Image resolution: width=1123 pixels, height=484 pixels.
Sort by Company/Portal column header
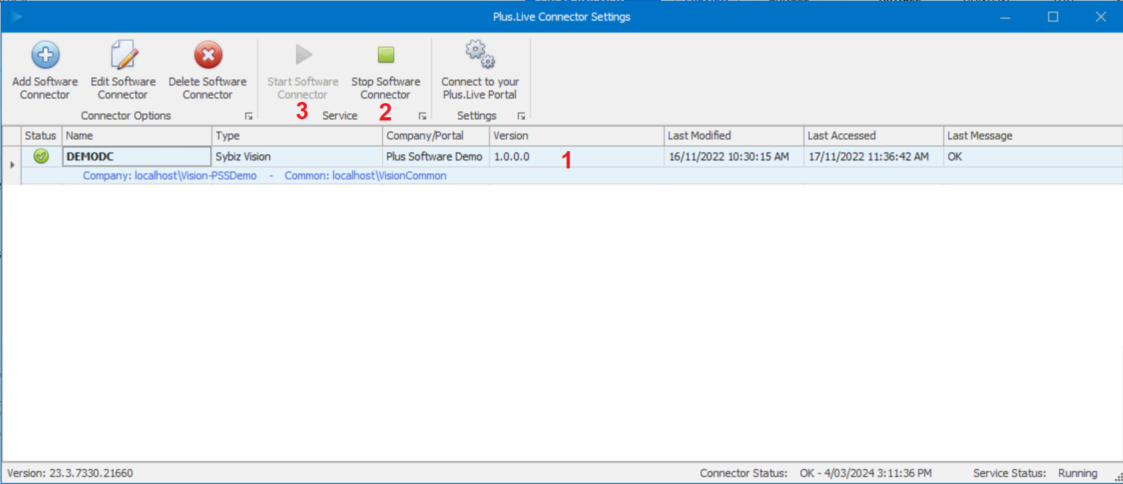point(436,136)
